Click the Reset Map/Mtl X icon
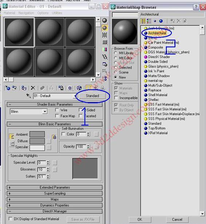 click(x=33, y=88)
